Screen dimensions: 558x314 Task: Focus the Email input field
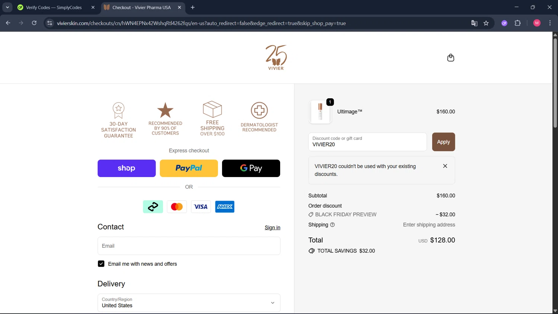point(189,246)
